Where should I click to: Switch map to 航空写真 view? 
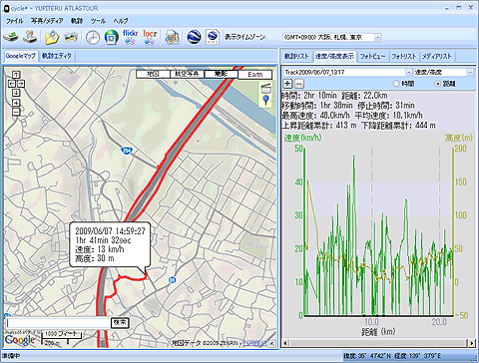(187, 74)
